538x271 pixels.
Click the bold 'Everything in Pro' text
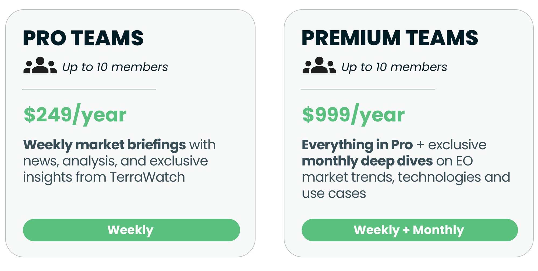click(x=357, y=145)
